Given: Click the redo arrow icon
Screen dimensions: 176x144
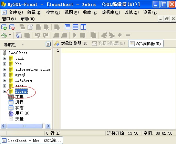Looking at the screenshot, I should [45, 35].
